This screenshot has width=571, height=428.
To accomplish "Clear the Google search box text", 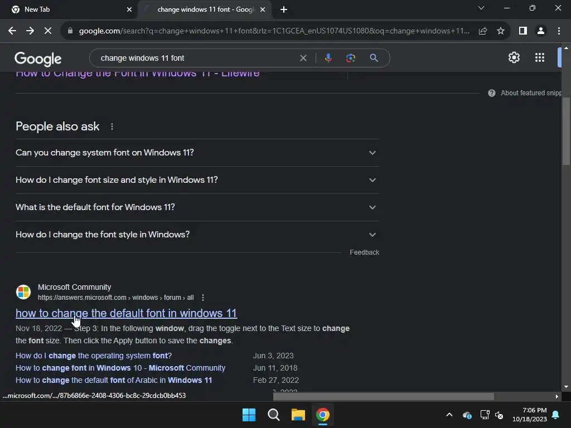I will point(303,58).
